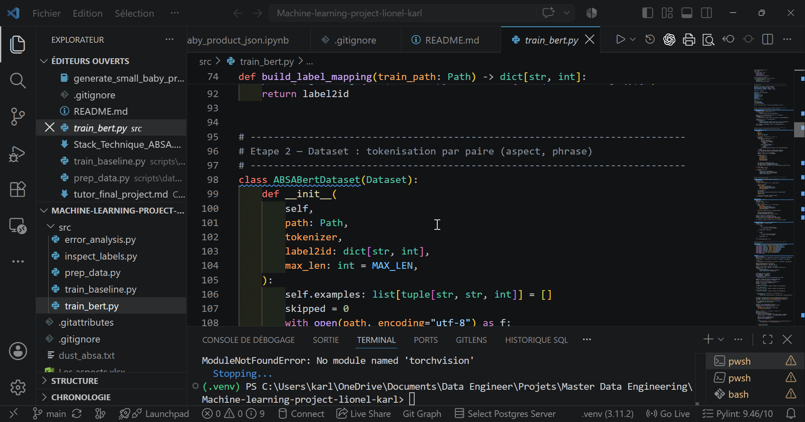Screen dimensions: 805x422
Task: Maximize the terminal panel size
Action: coord(767,339)
